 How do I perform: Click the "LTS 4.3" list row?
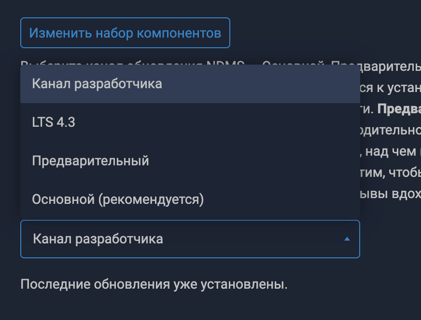[x=190, y=122]
